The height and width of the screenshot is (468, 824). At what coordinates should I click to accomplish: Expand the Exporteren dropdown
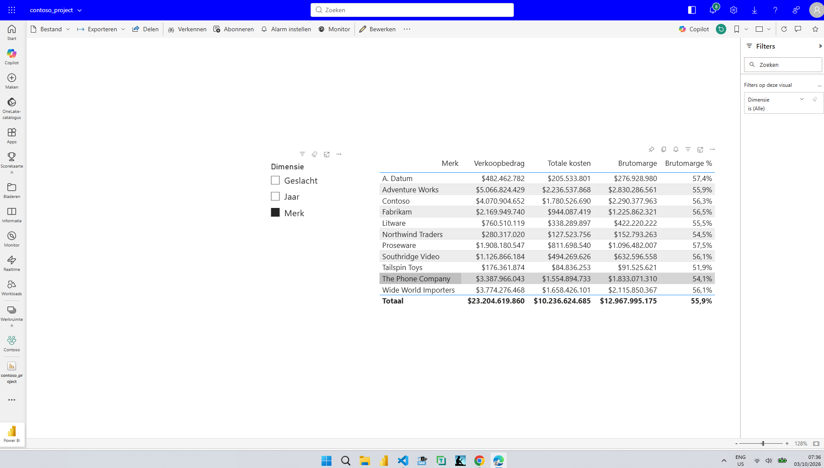click(x=123, y=29)
